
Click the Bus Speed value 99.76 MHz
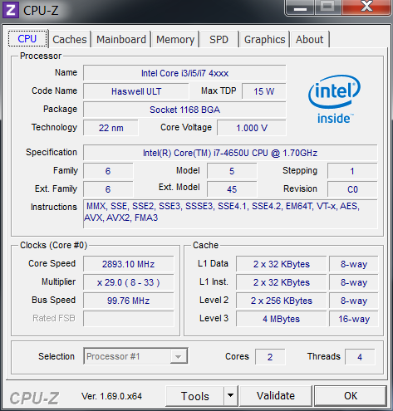[129, 301]
